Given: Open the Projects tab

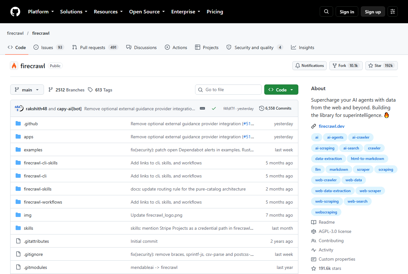Looking at the screenshot, I should click(x=207, y=47).
